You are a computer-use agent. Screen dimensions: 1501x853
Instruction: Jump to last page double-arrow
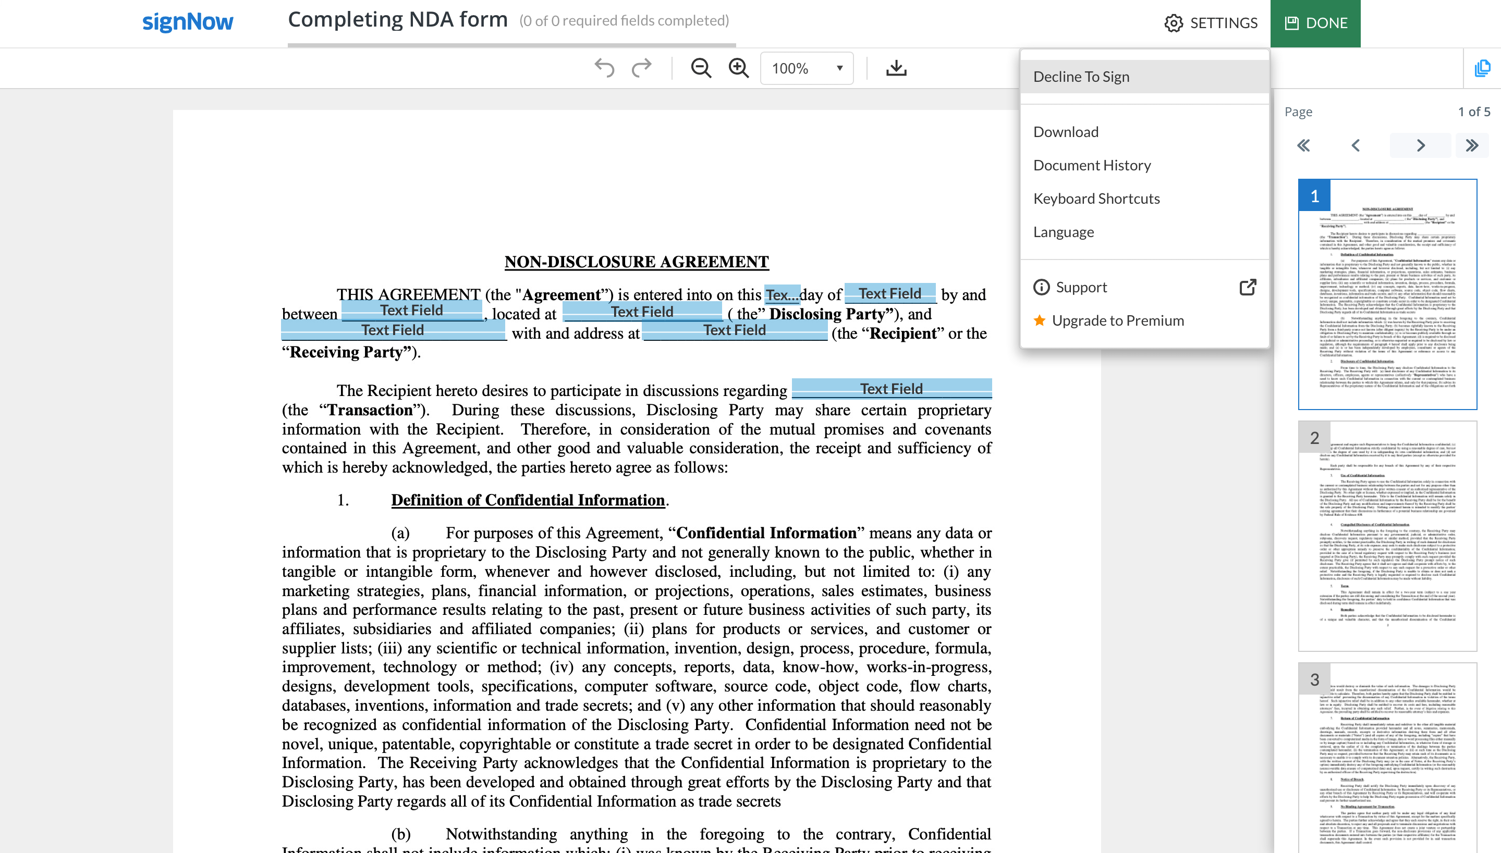[x=1472, y=145]
